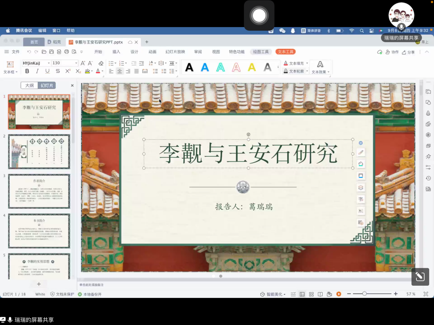The image size is (434, 325).
Task: Expand the font size 130 dropdown
Action: click(76, 63)
